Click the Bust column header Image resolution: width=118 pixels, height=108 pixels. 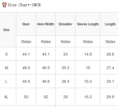26,24
